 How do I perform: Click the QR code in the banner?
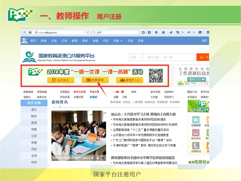pyautogui.click(x=156, y=76)
